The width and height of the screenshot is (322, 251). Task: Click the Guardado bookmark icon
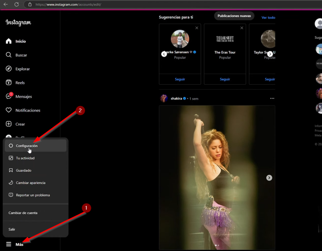coord(11,170)
